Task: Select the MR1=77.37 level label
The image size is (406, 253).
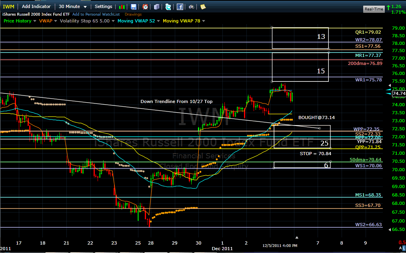Action: tap(368, 55)
